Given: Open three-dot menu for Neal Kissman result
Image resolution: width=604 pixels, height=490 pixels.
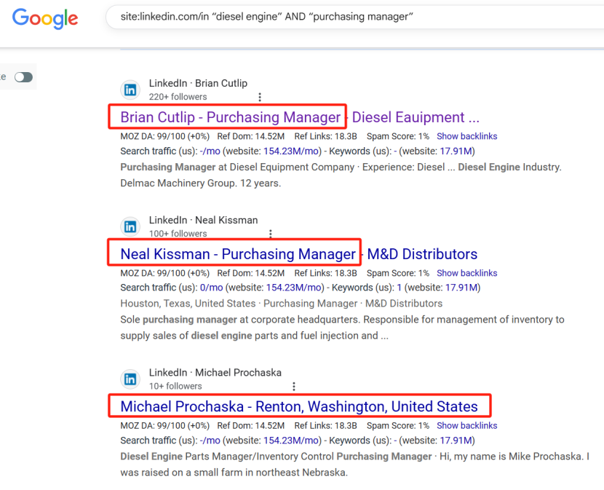Looking at the screenshot, I should pos(271,234).
